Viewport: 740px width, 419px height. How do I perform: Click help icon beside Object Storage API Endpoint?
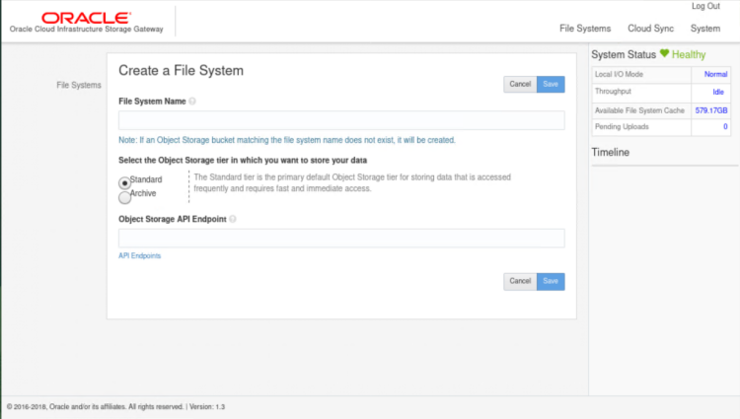coord(232,220)
